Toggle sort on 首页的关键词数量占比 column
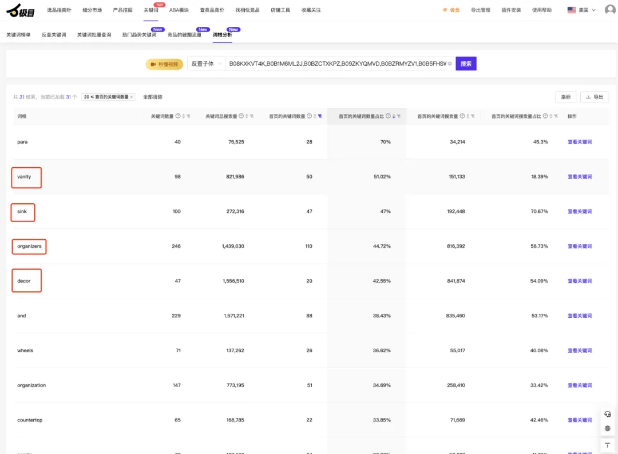 [x=393, y=116]
